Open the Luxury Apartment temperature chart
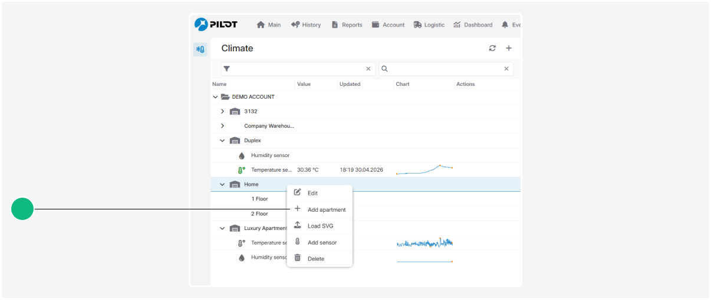This screenshot has width=711, height=300. click(x=424, y=242)
